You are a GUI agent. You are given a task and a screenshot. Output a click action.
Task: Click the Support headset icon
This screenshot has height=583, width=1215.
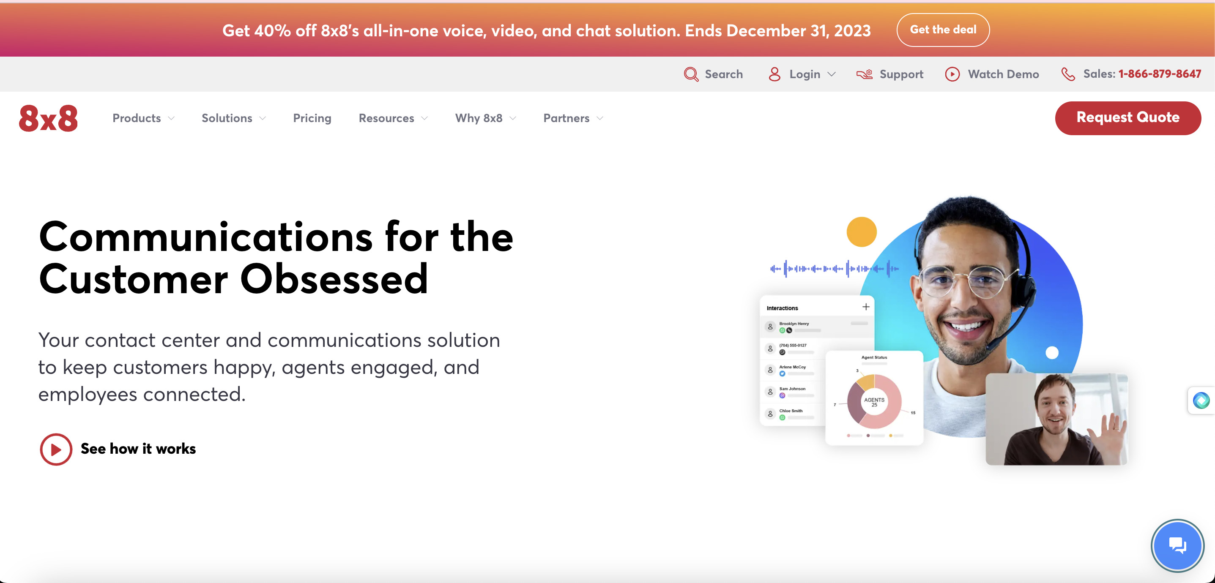(862, 74)
